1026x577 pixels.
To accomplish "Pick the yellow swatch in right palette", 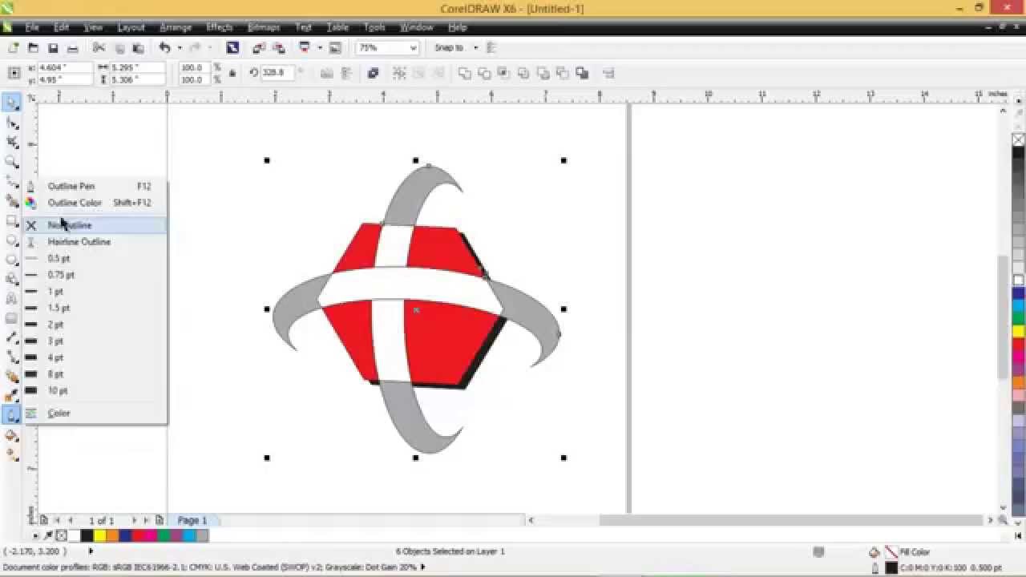I will click(1018, 331).
